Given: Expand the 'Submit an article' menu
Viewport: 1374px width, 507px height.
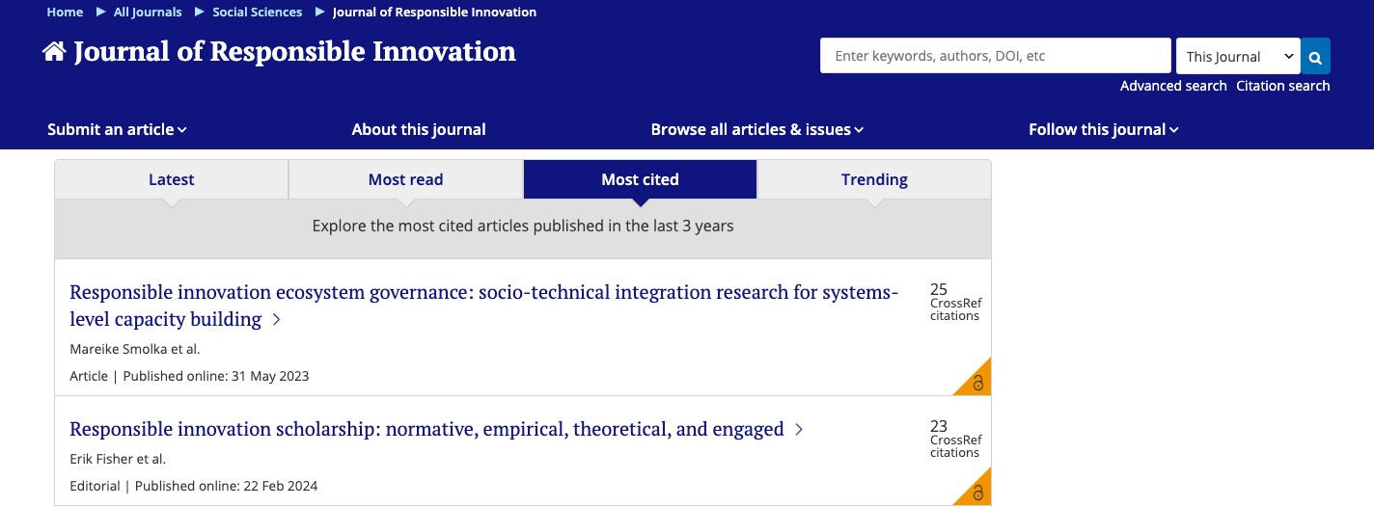Looking at the screenshot, I should pos(117,129).
